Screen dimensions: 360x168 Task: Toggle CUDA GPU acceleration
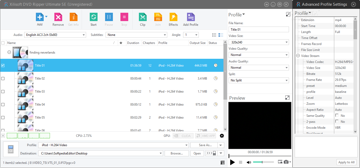[x=183, y=136]
